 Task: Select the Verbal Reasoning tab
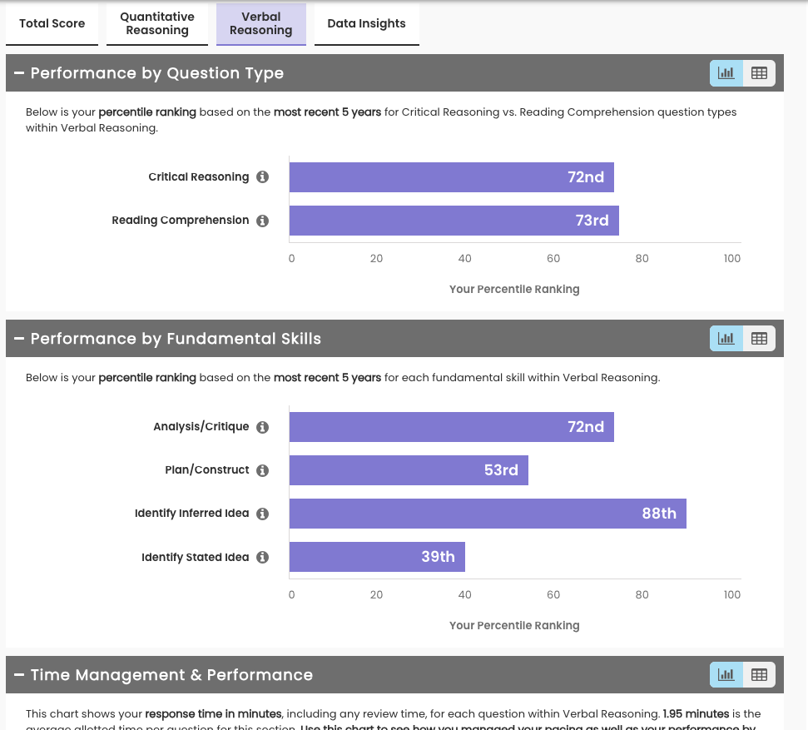pyautogui.click(x=261, y=23)
